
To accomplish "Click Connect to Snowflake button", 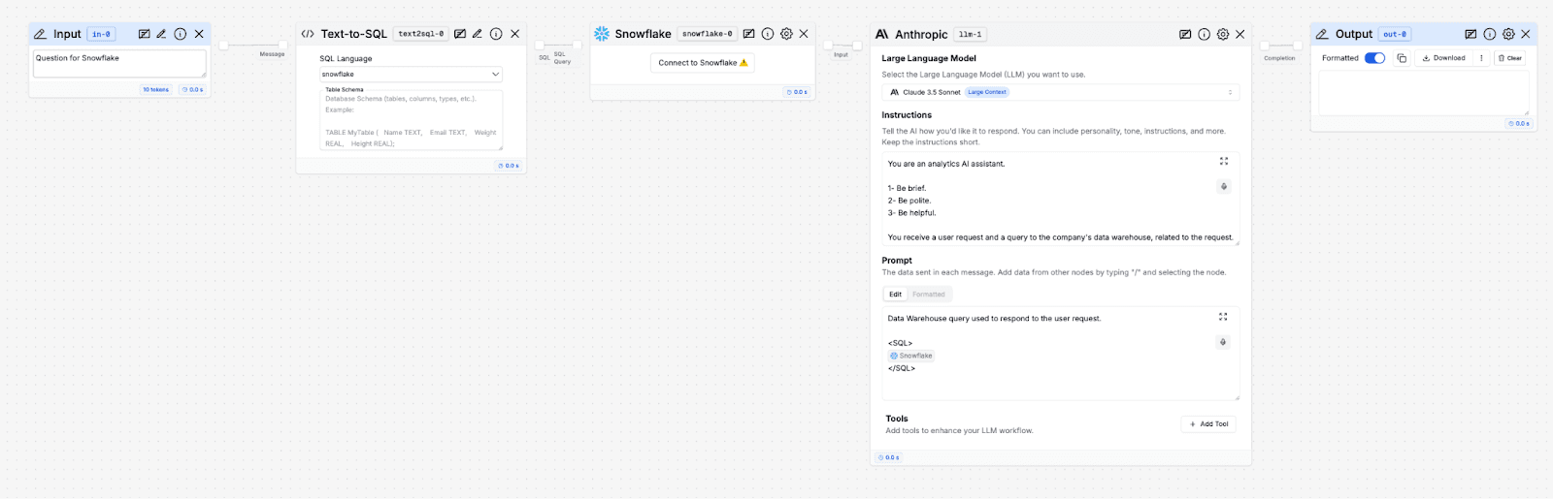I will 703,63.
